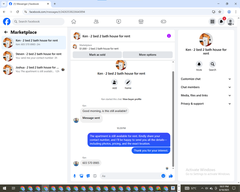
Task: Open the Friends icon in top navigation
Action: 96,22
